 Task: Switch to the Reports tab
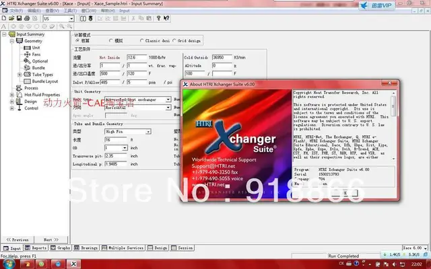pos(36,248)
